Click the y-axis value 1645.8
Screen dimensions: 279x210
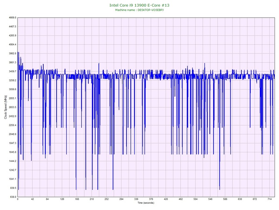(x=12, y=152)
